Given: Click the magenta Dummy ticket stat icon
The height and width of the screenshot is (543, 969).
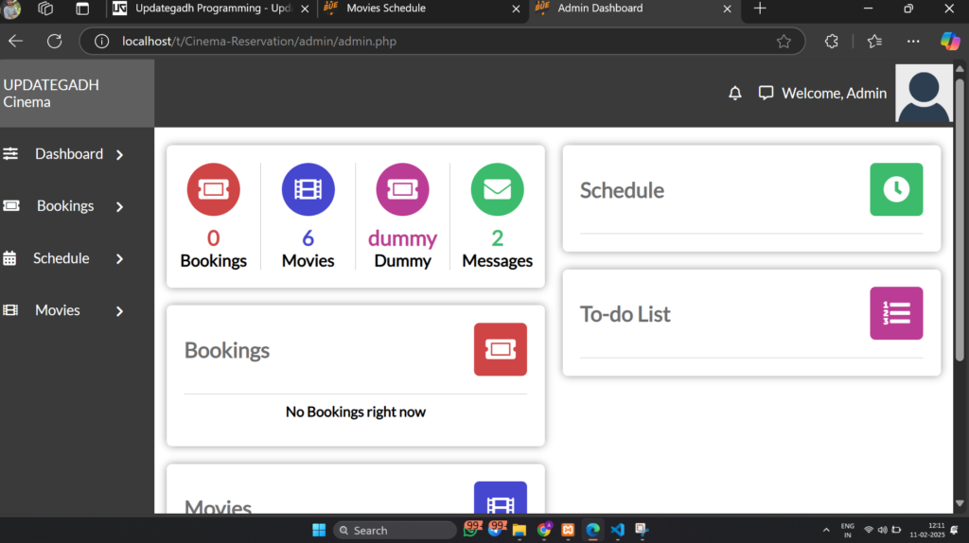Looking at the screenshot, I should coord(402,189).
